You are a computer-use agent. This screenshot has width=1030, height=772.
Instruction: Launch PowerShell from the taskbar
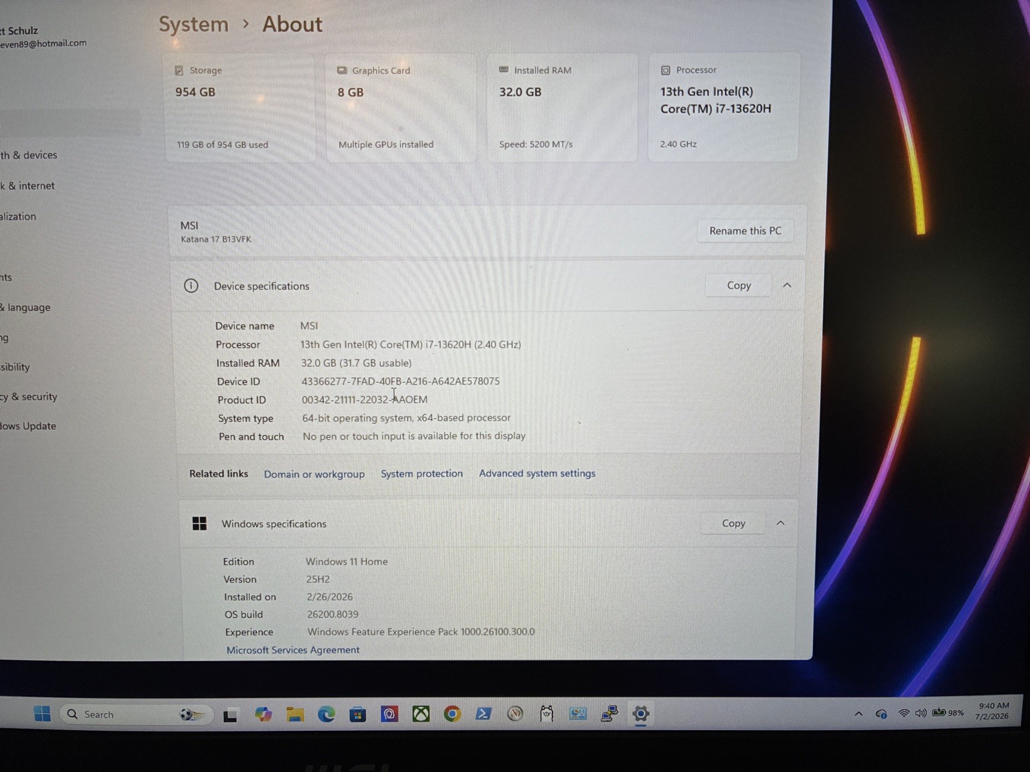[483, 713]
